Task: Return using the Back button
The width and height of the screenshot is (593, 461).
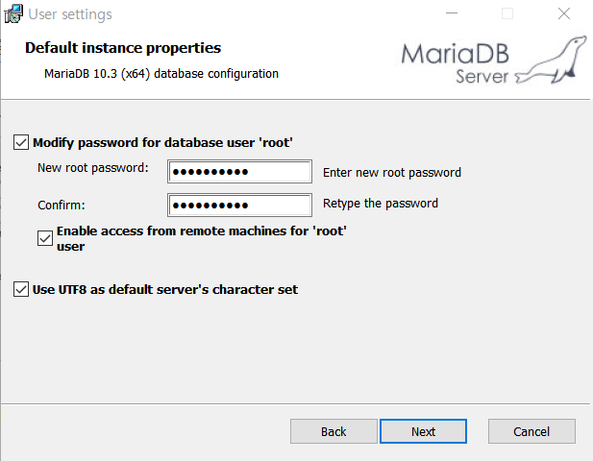Action: pos(334,431)
